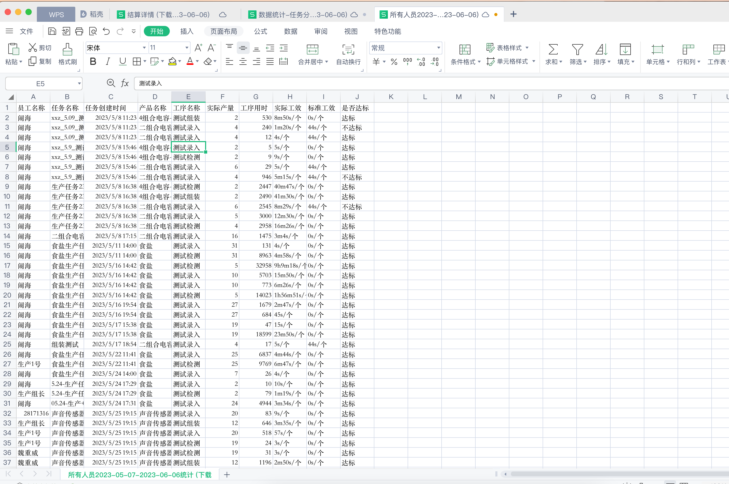This screenshot has height=484, width=729.
Task: Open font color picker A swatch
Action: [x=190, y=61]
